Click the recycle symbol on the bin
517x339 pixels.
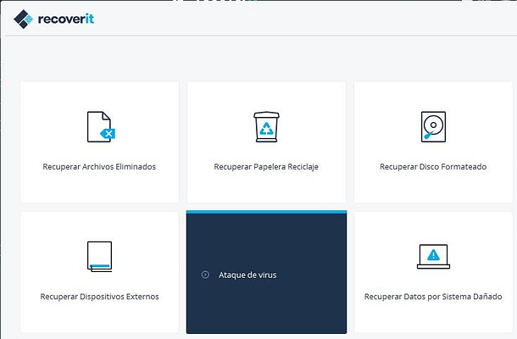point(266,130)
